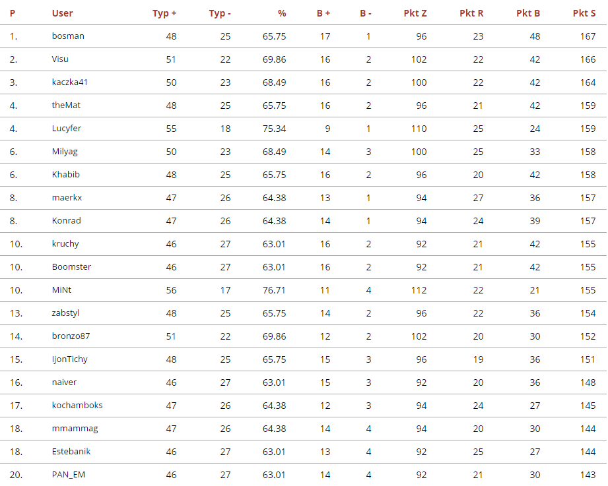This screenshot has width=608, height=486.
Task: Select user PAN_EM in last row
Action: pyautogui.click(x=69, y=475)
